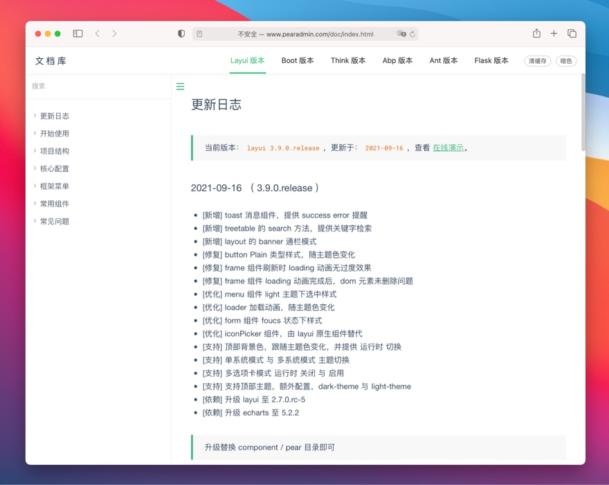Open the Share menu icon
The image size is (609, 485).
[536, 33]
